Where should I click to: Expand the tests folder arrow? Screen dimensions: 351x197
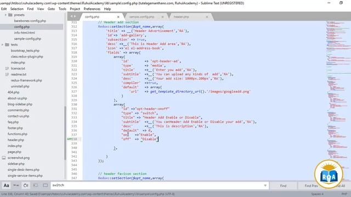2,45
